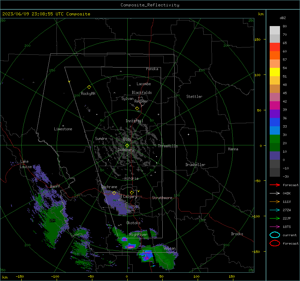Click the RockyMH label
Viewport: 300px width, 281px height.
tap(88, 94)
